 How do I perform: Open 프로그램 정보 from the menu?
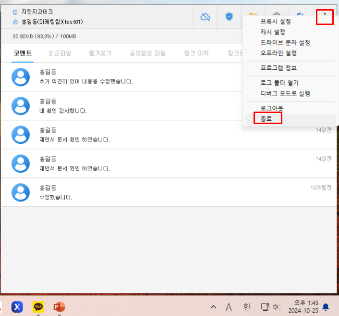[278, 68]
